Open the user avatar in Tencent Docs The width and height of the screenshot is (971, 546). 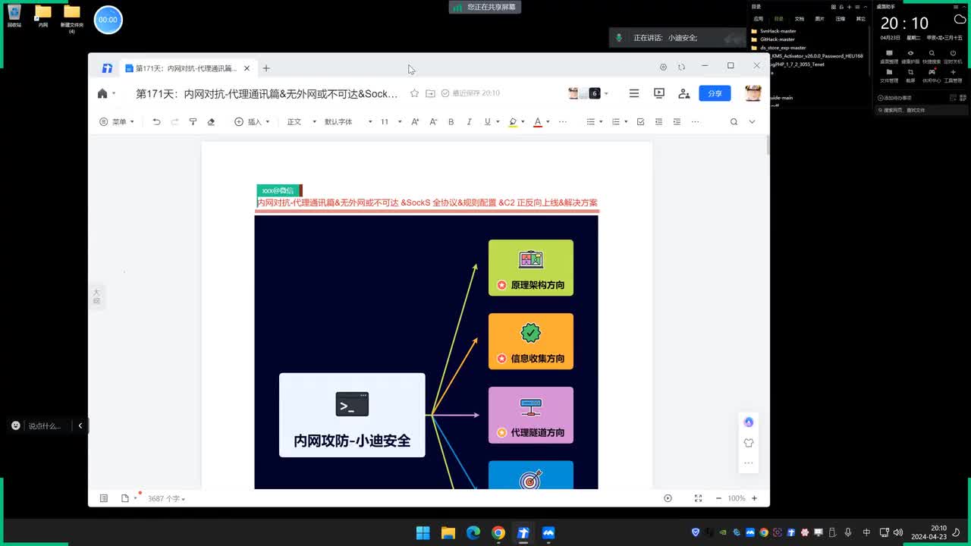pyautogui.click(x=753, y=93)
